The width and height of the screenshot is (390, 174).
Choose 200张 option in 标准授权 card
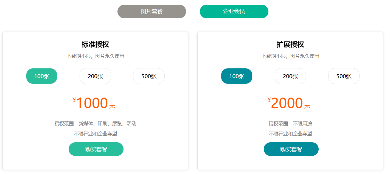pyautogui.click(x=95, y=76)
